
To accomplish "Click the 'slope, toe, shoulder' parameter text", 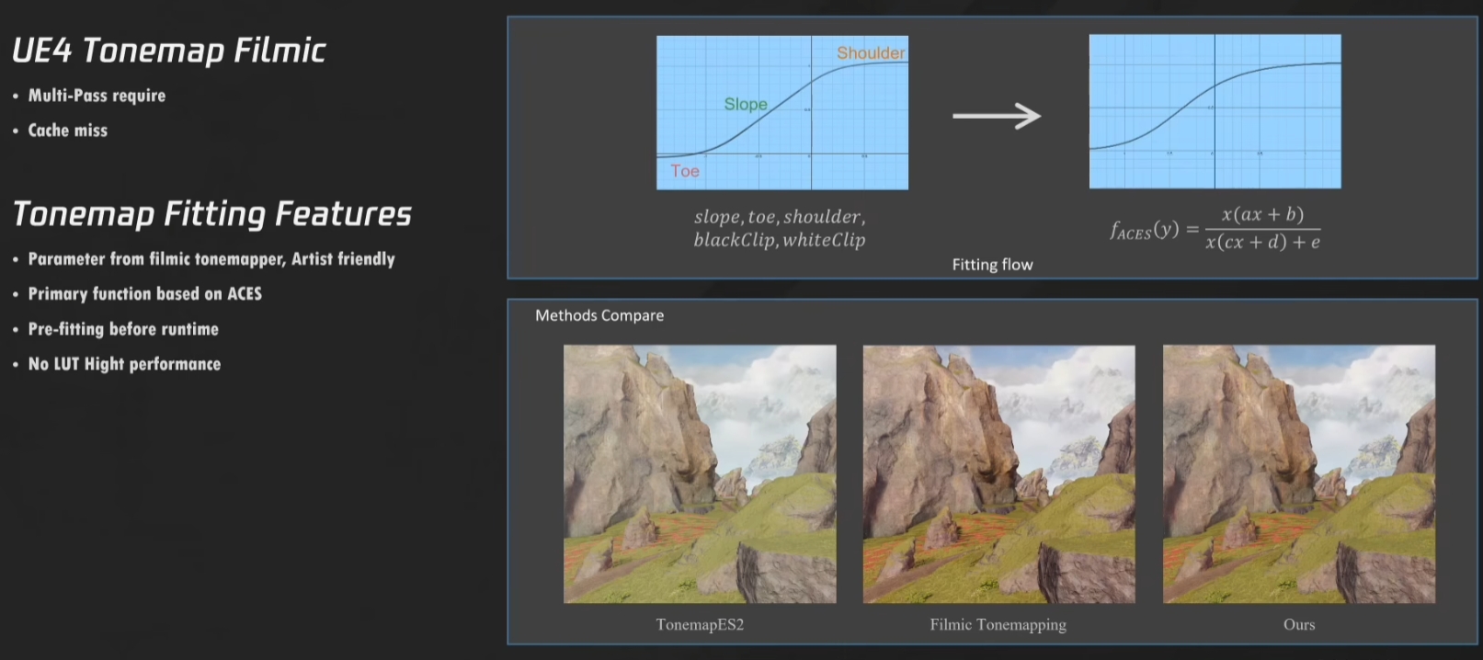I will (x=780, y=217).
